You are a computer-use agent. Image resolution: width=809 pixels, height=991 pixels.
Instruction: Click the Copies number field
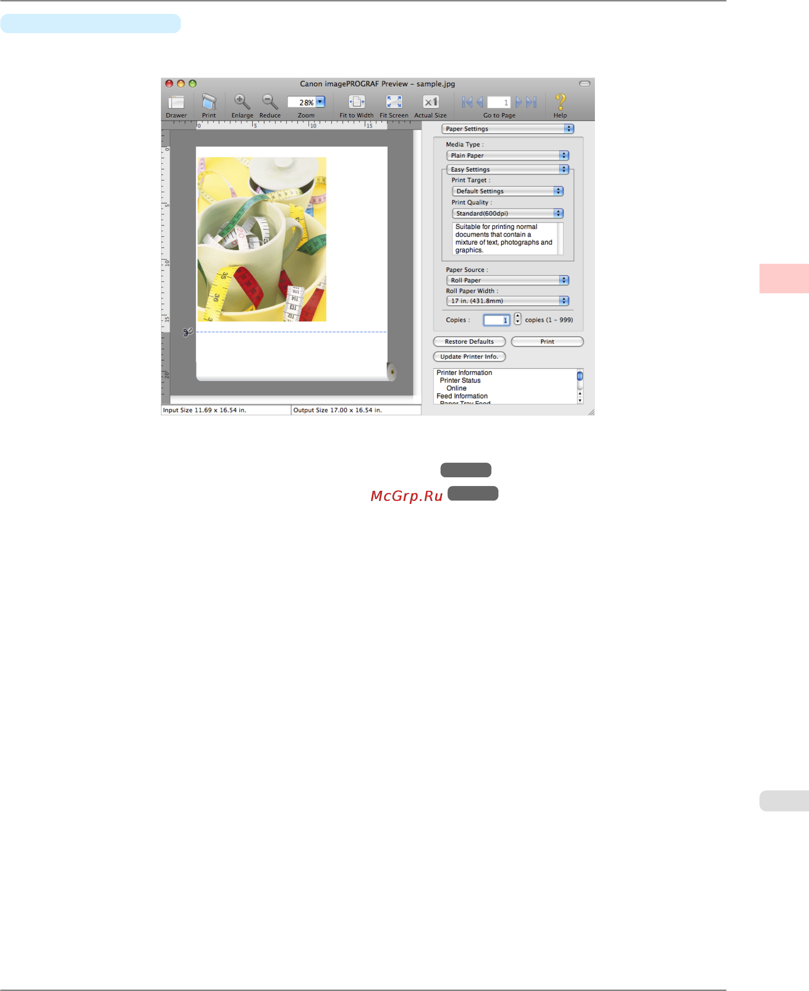496,320
